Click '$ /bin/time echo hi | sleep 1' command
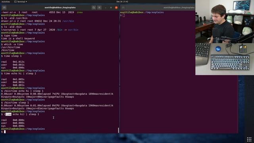Screen dimensions: 254x143 22,91
